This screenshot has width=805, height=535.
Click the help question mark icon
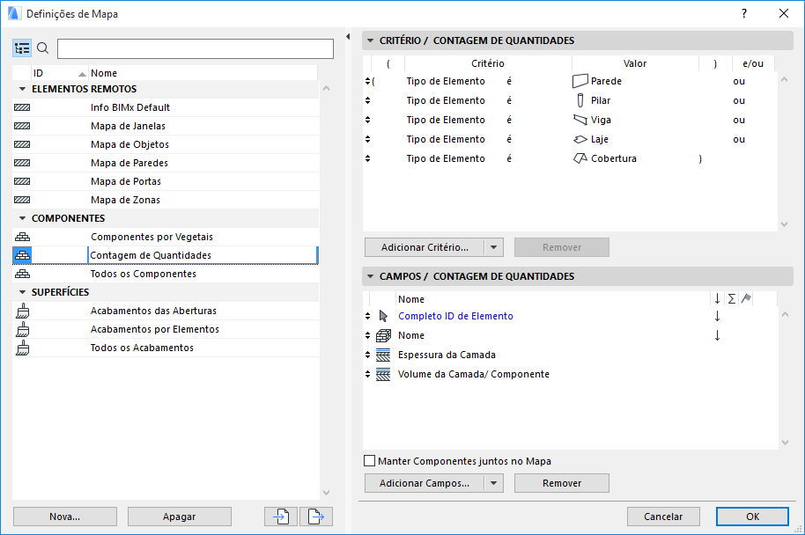click(744, 13)
